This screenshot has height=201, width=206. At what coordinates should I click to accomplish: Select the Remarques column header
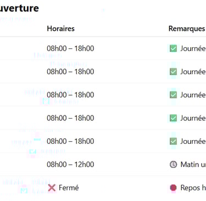[187, 29]
